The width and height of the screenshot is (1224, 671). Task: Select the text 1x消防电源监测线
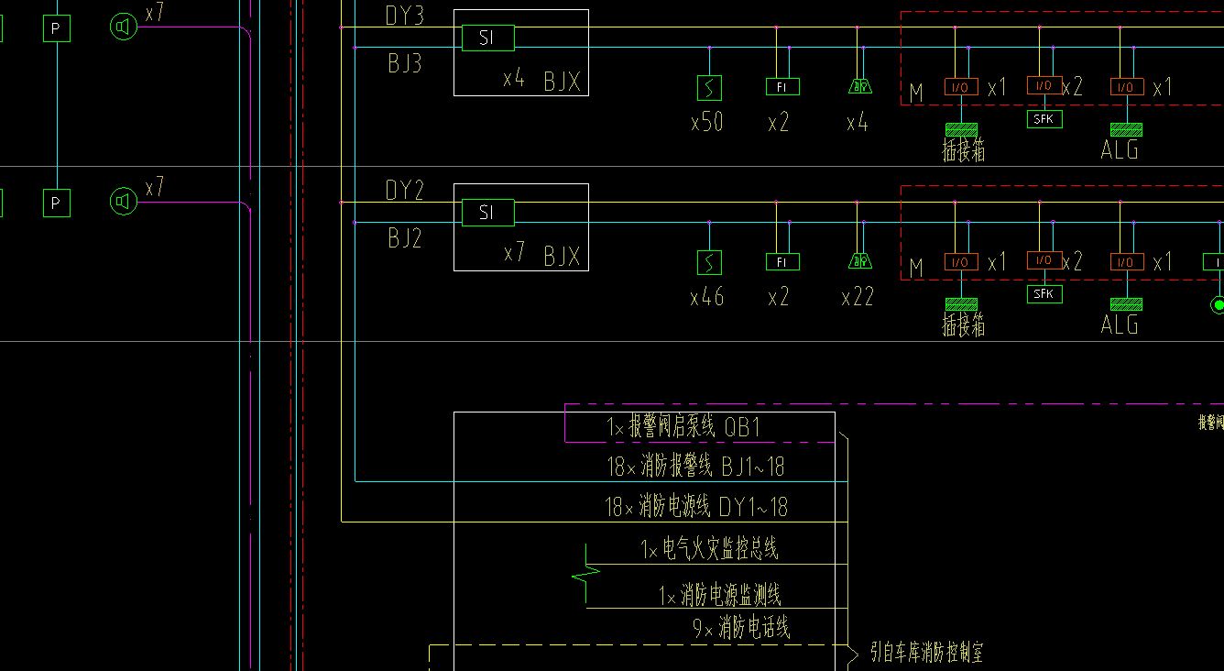click(721, 596)
